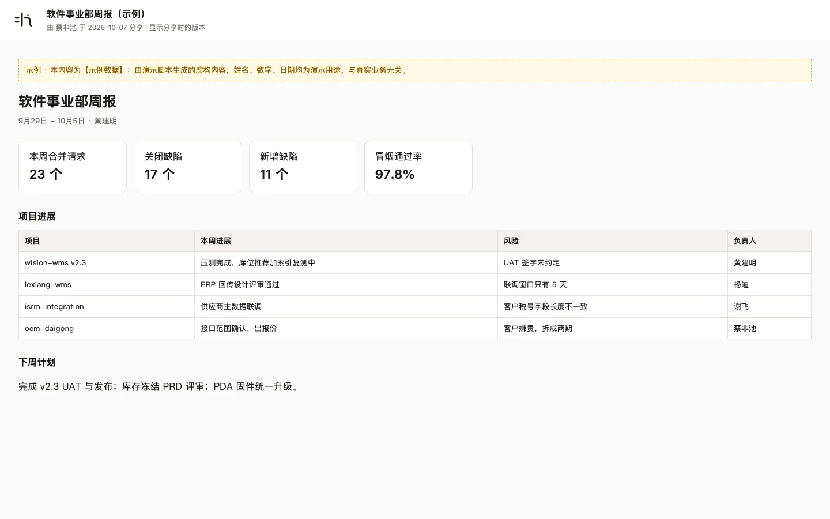Viewport: 830px width, 519px height.
Task: Click the header title 软件事业部周报（示例）
Action: tap(97, 14)
